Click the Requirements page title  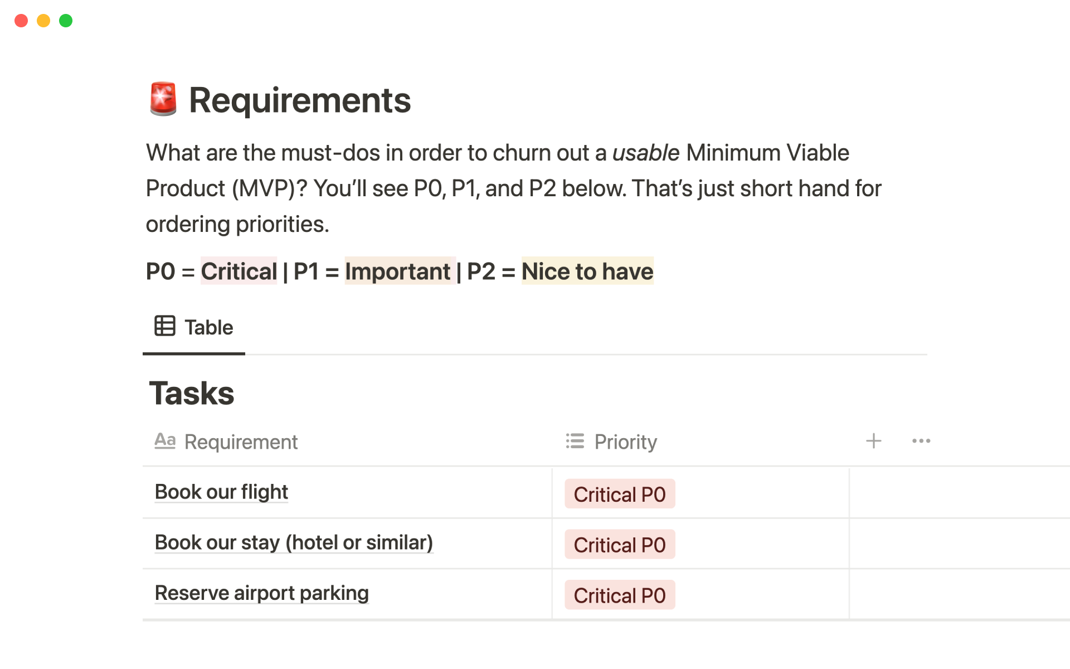(x=300, y=100)
